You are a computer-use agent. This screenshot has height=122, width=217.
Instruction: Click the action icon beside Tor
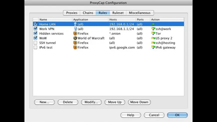coord(153,33)
